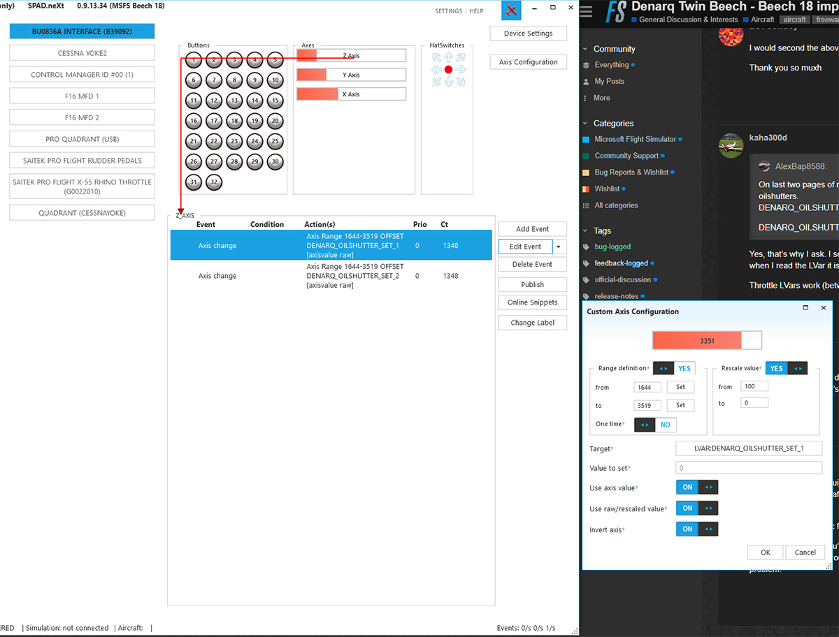Click the Add Event button

click(532, 229)
